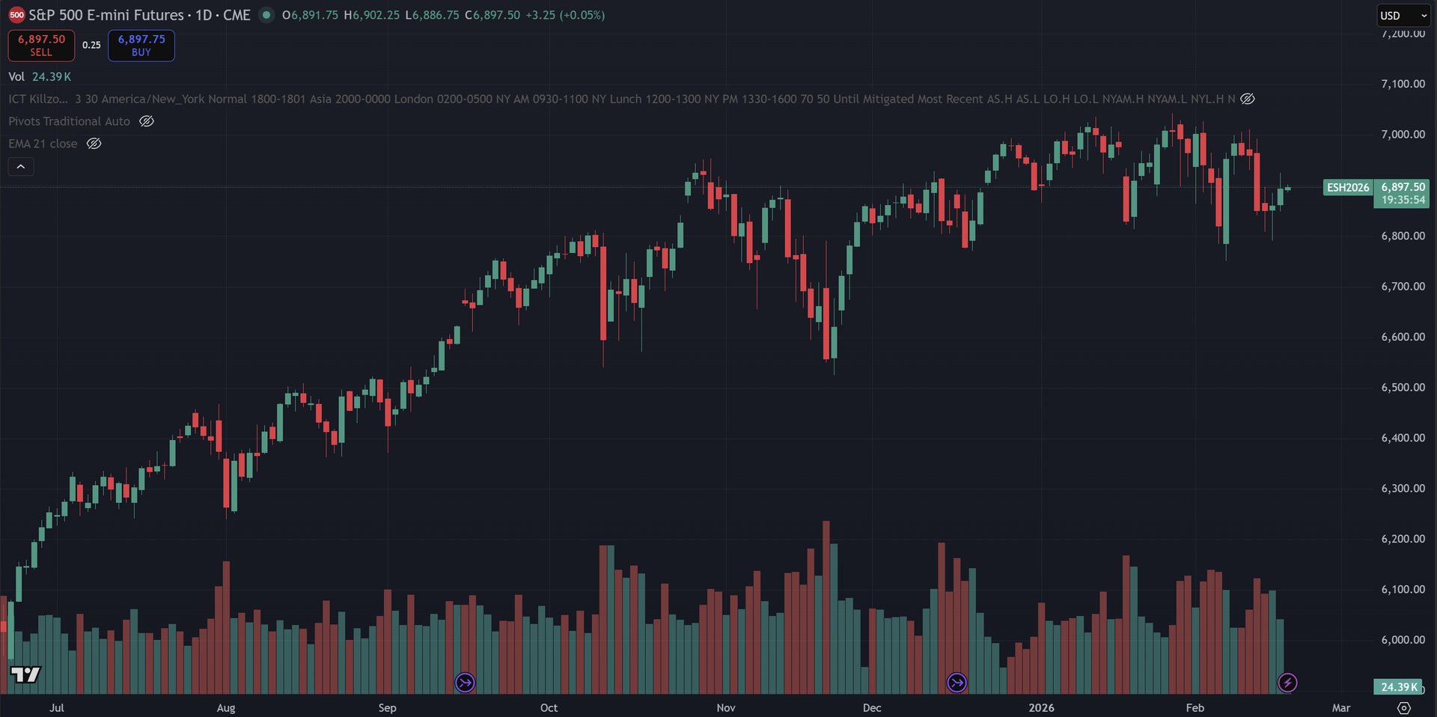Viewport: 1437px width, 717px height.
Task: Unhide the EMA 21 close indicator
Action: pos(94,144)
